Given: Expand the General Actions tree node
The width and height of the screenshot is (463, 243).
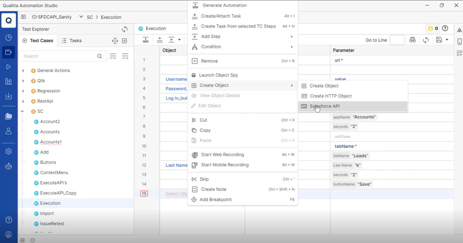Looking at the screenshot, I should click(23, 71).
